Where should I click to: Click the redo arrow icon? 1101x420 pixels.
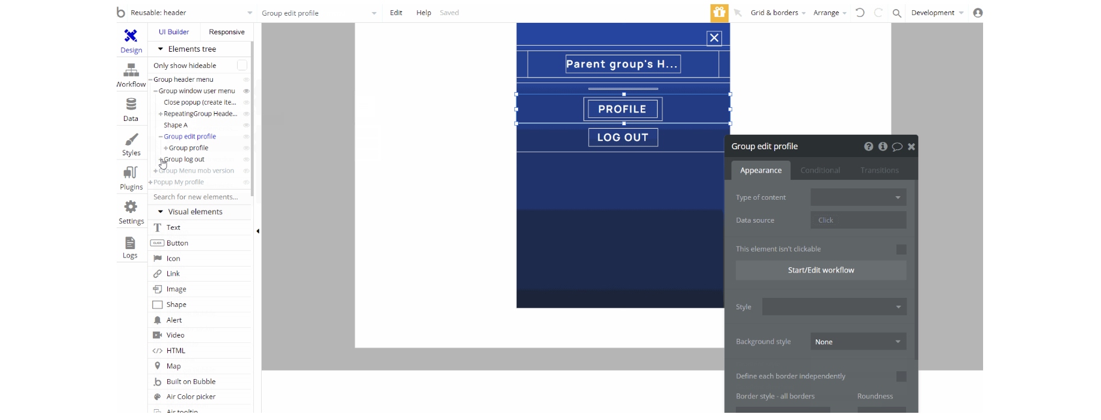point(878,13)
